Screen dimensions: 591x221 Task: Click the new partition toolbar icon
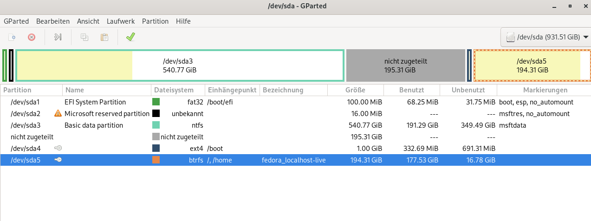coord(13,37)
